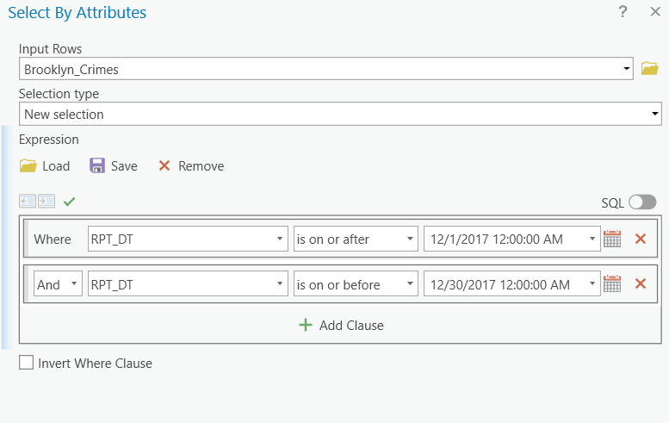
Task: Delete the And clause with its red X
Action: 640,283
